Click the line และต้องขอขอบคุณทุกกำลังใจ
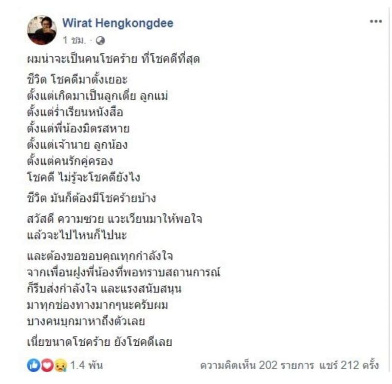 click(100, 256)
